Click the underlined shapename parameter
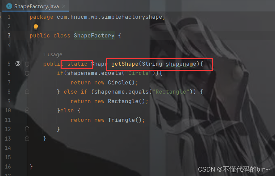275x176 pixels. (x=181, y=64)
